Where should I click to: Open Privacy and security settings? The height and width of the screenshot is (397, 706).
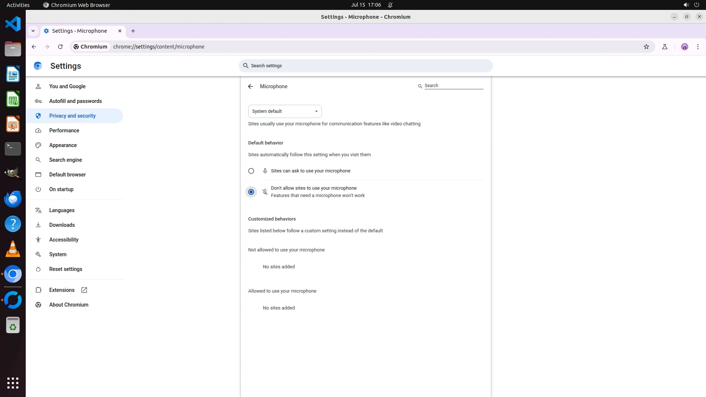click(x=72, y=116)
